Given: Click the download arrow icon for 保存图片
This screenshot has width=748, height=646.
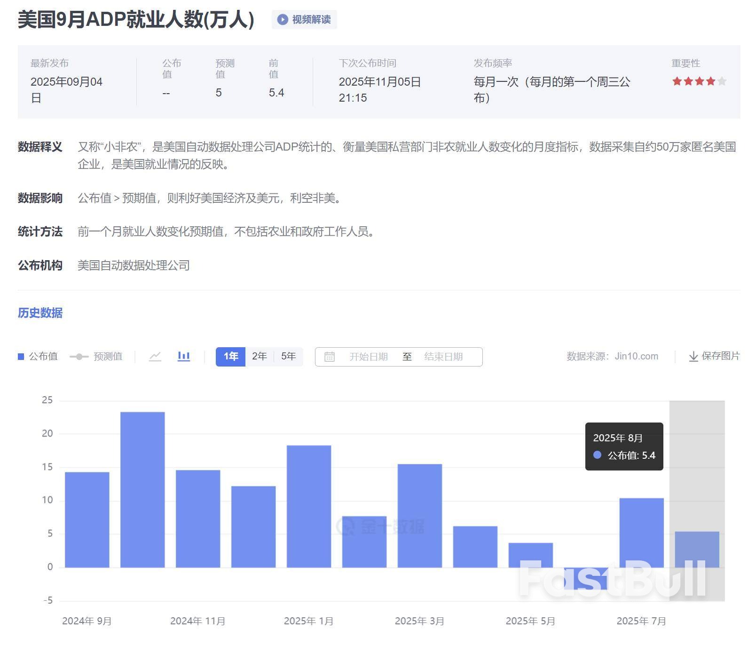Looking at the screenshot, I should [693, 357].
